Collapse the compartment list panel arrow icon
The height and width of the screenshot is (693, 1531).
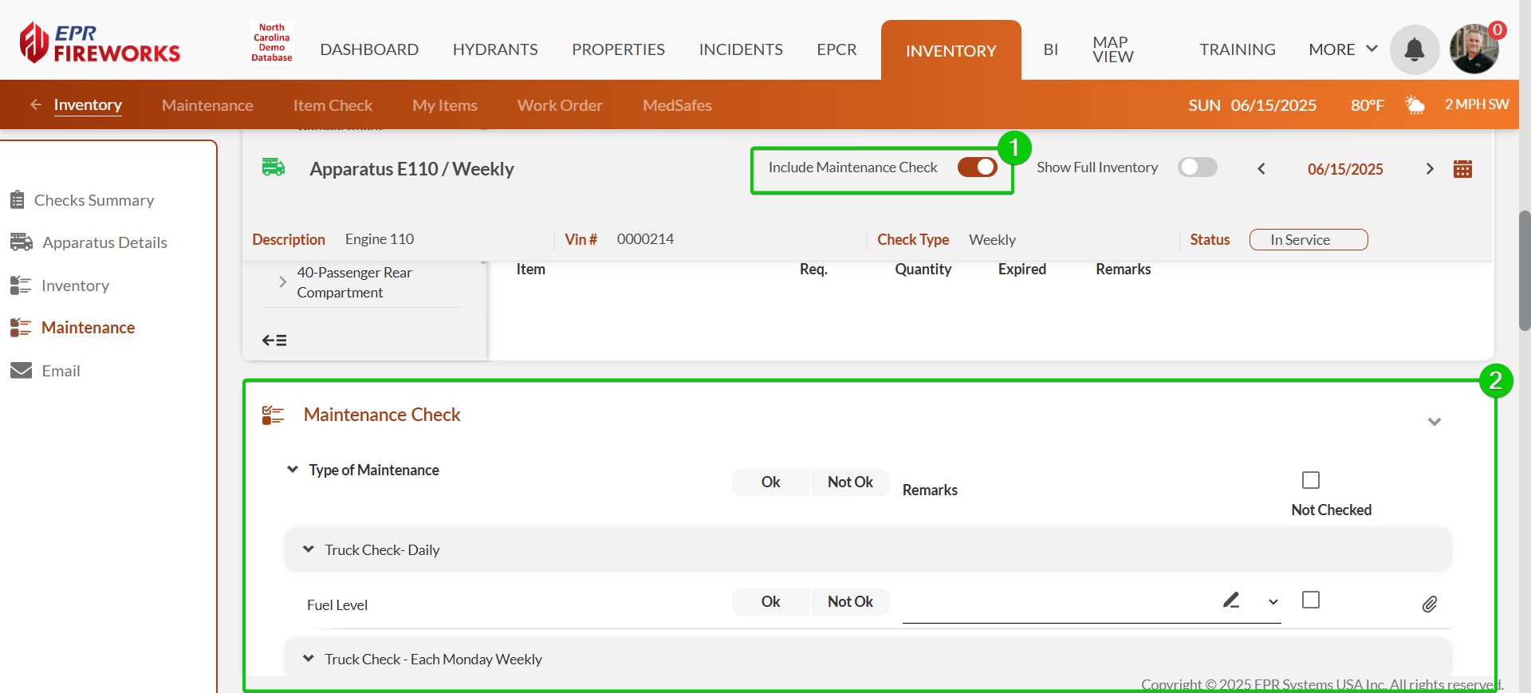tap(274, 341)
